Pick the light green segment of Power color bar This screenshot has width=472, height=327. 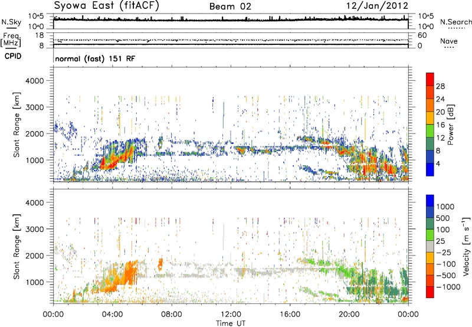[x=430, y=130]
